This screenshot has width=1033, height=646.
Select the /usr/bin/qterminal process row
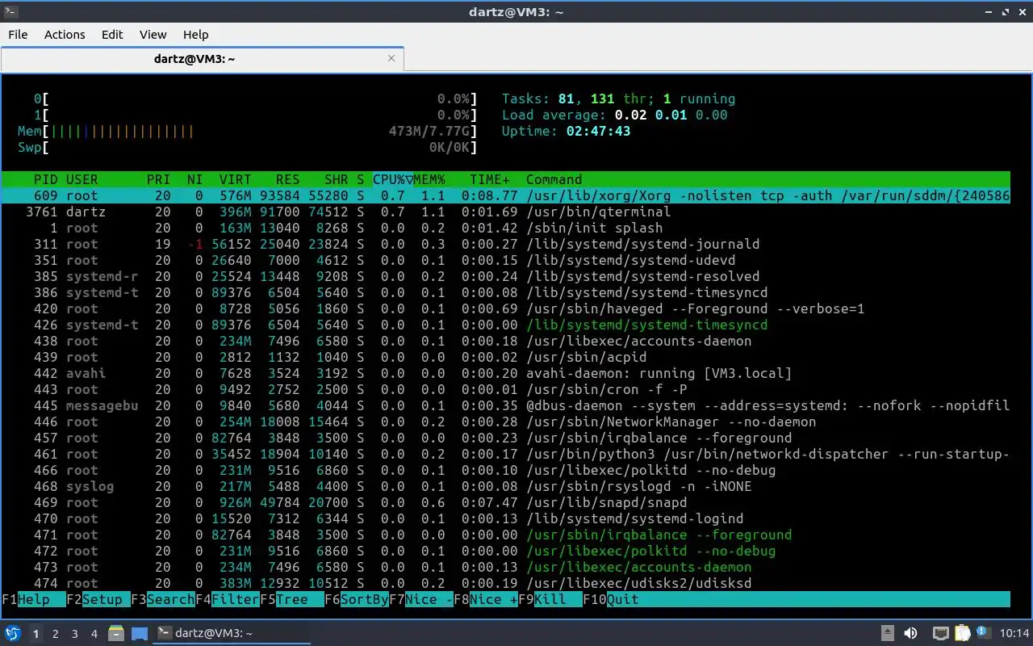506,212
